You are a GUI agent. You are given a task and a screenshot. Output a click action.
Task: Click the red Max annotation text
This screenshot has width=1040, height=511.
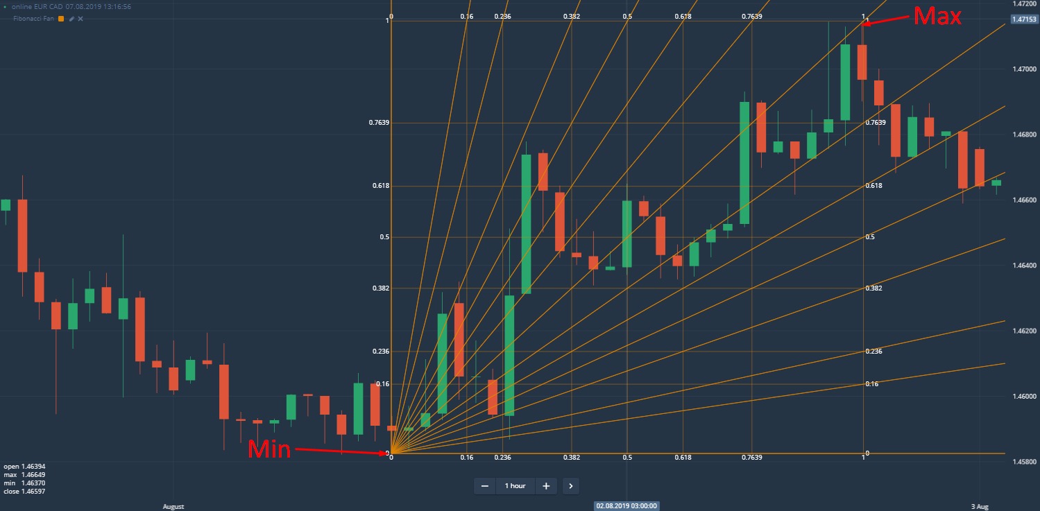pos(937,16)
